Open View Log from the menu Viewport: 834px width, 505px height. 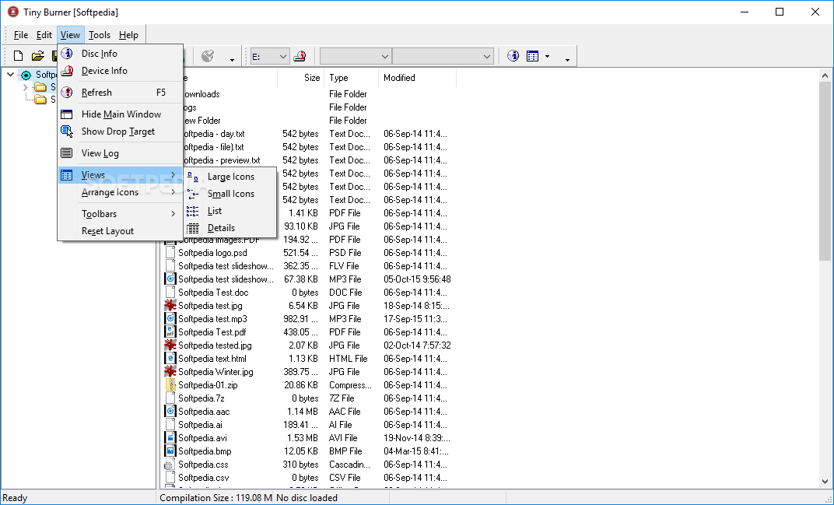point(121,153)
